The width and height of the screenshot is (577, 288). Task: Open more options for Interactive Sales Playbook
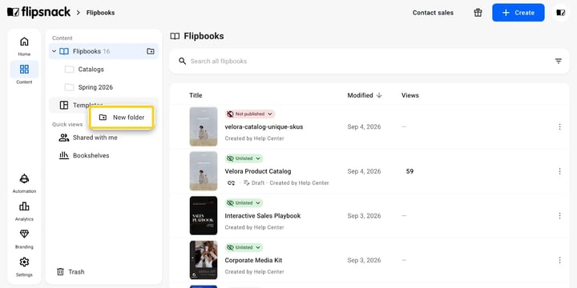click(559, 216)
